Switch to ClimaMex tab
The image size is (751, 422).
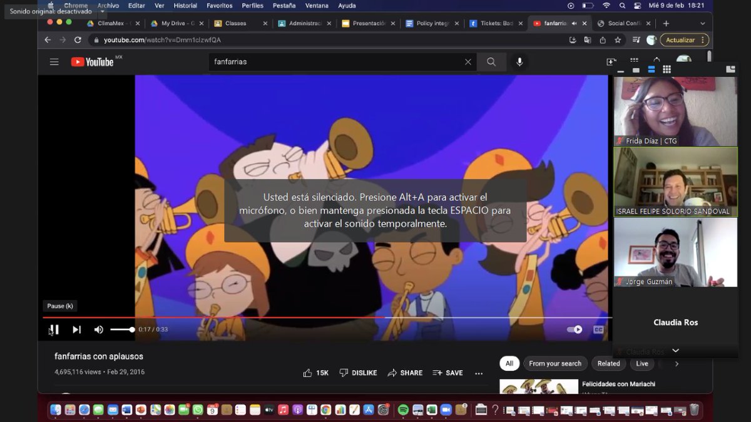click(x=113, y=23)
